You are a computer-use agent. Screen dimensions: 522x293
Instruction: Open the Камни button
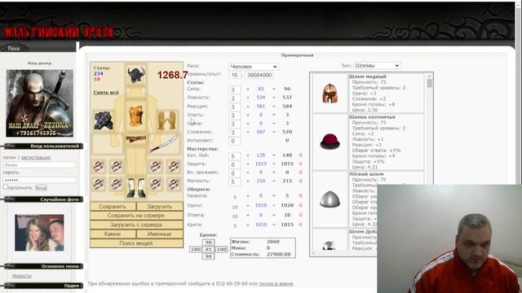pyautogui.click(x=113, y=234)
